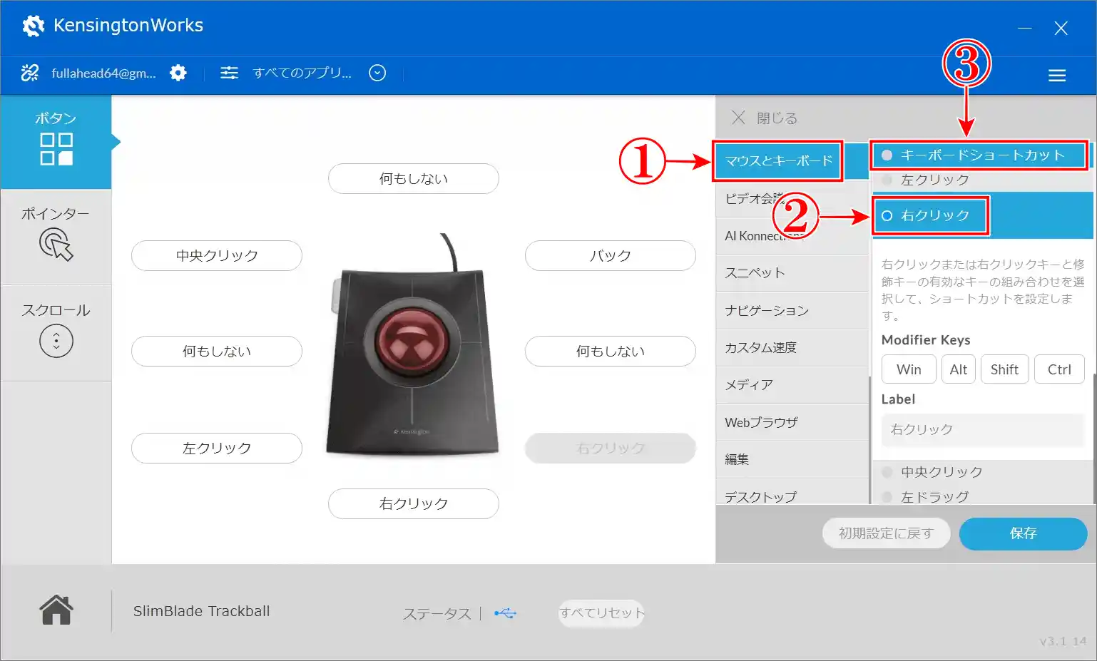Select the 編集 category

pyautogui.click(x=792, y=459)
